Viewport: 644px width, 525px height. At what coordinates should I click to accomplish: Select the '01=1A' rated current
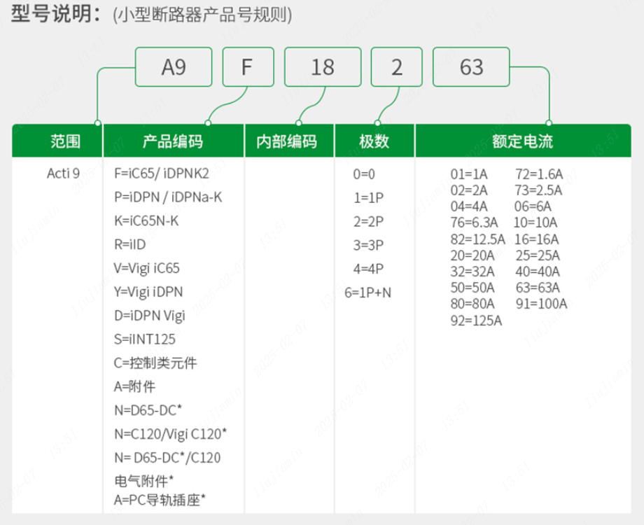(x=469, y=174)
